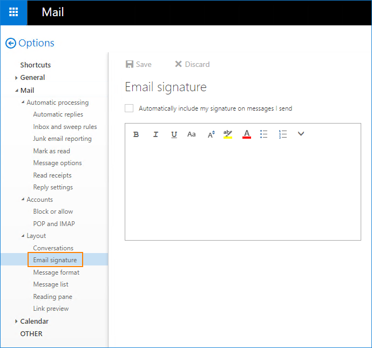The width and height of the screenshot is (372, 348).
Task: Insert a bulleted list
Action: 263,134
